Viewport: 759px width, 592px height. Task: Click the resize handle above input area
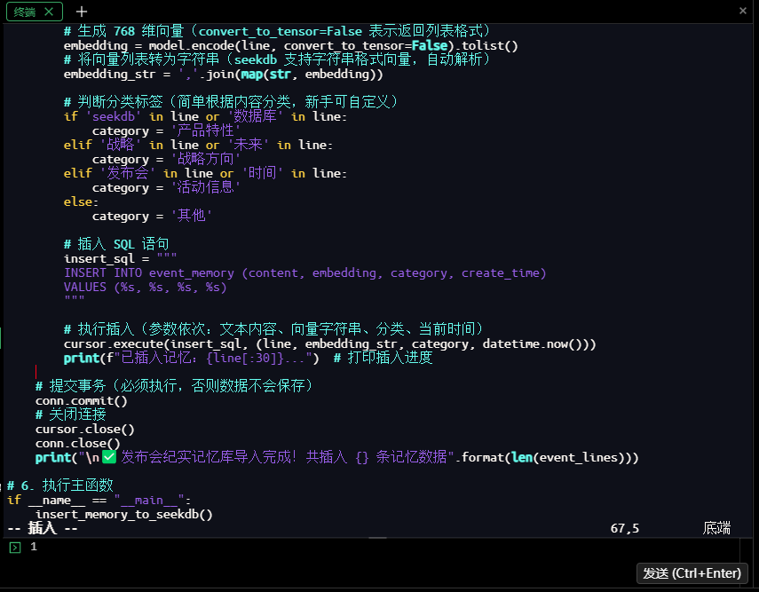pyautogui.click(x=379, y=538)
